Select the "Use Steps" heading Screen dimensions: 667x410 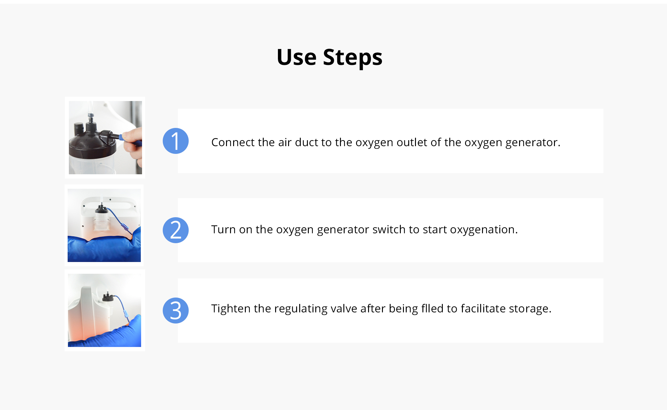tap(329, 57)
